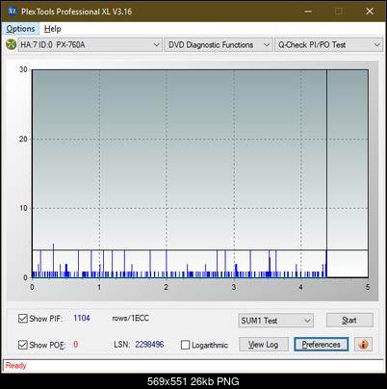Screen dimensions: 387x389
Task: Click the LSN value 2298496
Action: pos(149,345)
